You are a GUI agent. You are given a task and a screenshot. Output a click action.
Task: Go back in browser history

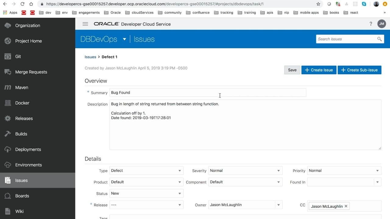[x=5, y=4]
